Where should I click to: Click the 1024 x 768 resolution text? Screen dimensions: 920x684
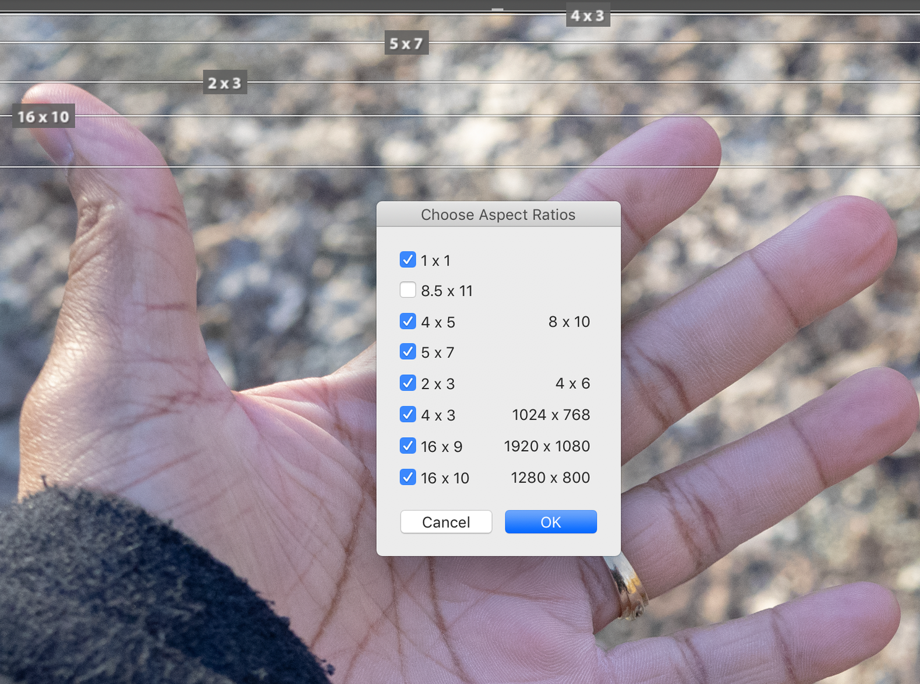551,414
